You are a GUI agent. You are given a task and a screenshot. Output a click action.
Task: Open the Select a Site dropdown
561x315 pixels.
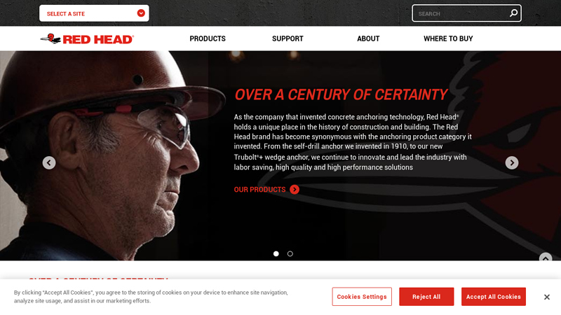[x=94, y=13]
